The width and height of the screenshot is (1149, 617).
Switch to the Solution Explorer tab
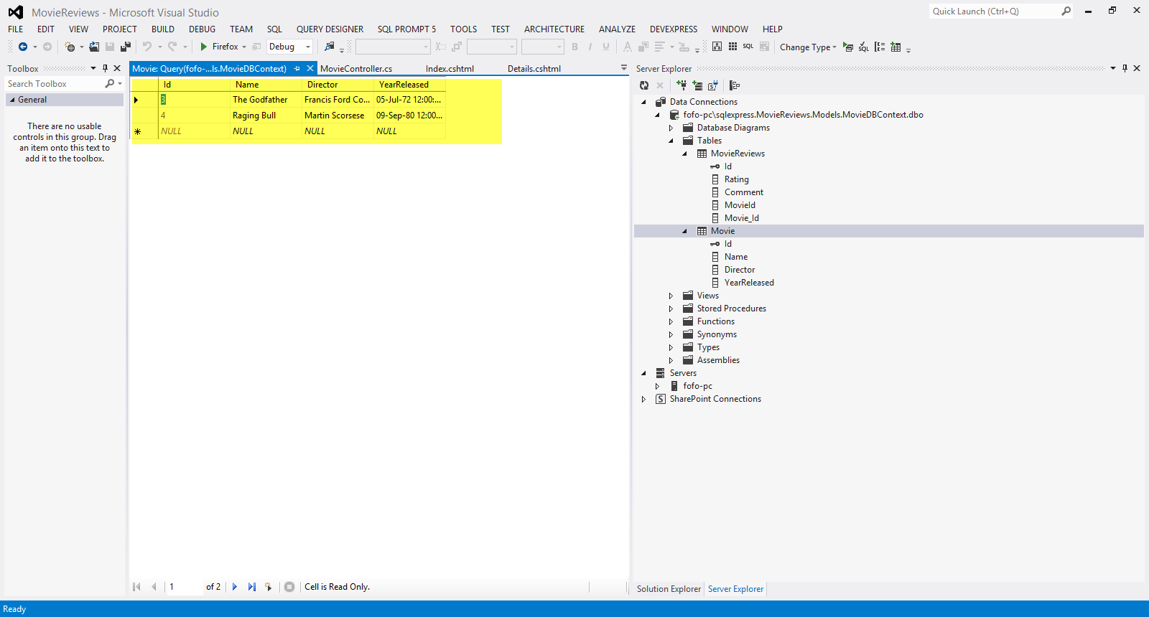click(x=669, y=589)
